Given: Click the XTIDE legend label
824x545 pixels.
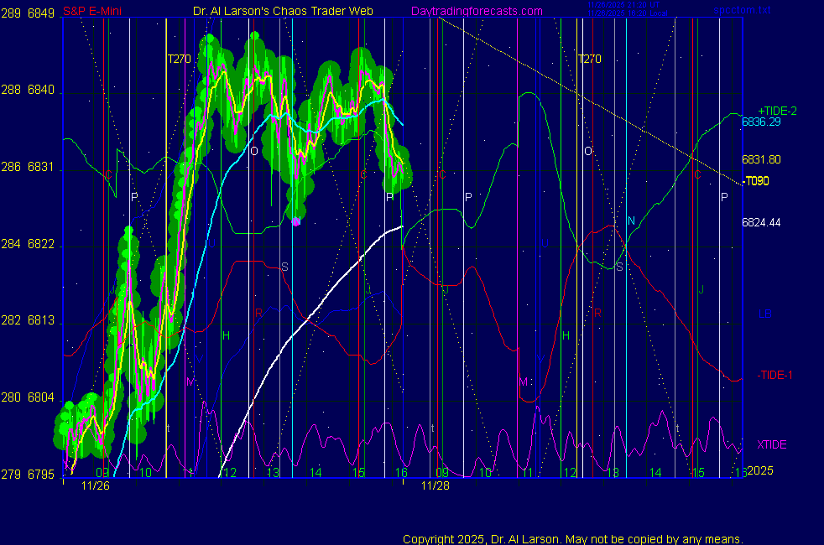Looking at the screenshot, I should [x=772, y=444].
